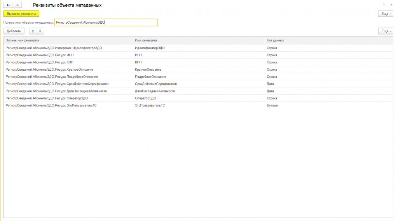
Task: Select the Ресурс.ИНН row
Action: click(x=198, y=55)
